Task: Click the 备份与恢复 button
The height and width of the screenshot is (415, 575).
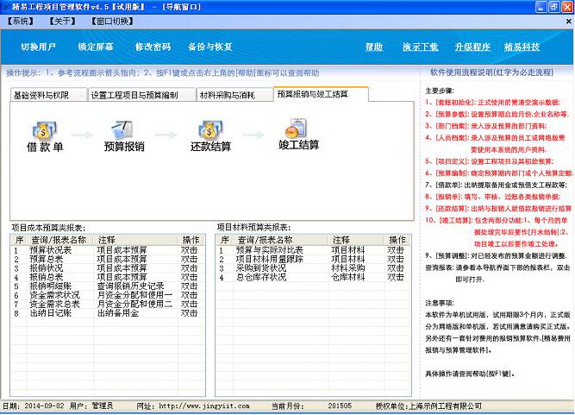Action: pos(210,47)
